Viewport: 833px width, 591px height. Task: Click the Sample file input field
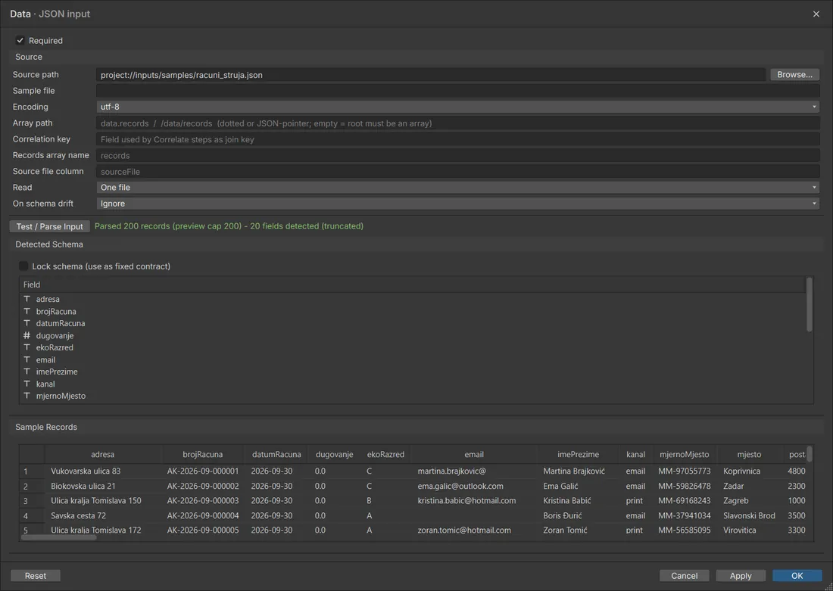tap(458, 91)
